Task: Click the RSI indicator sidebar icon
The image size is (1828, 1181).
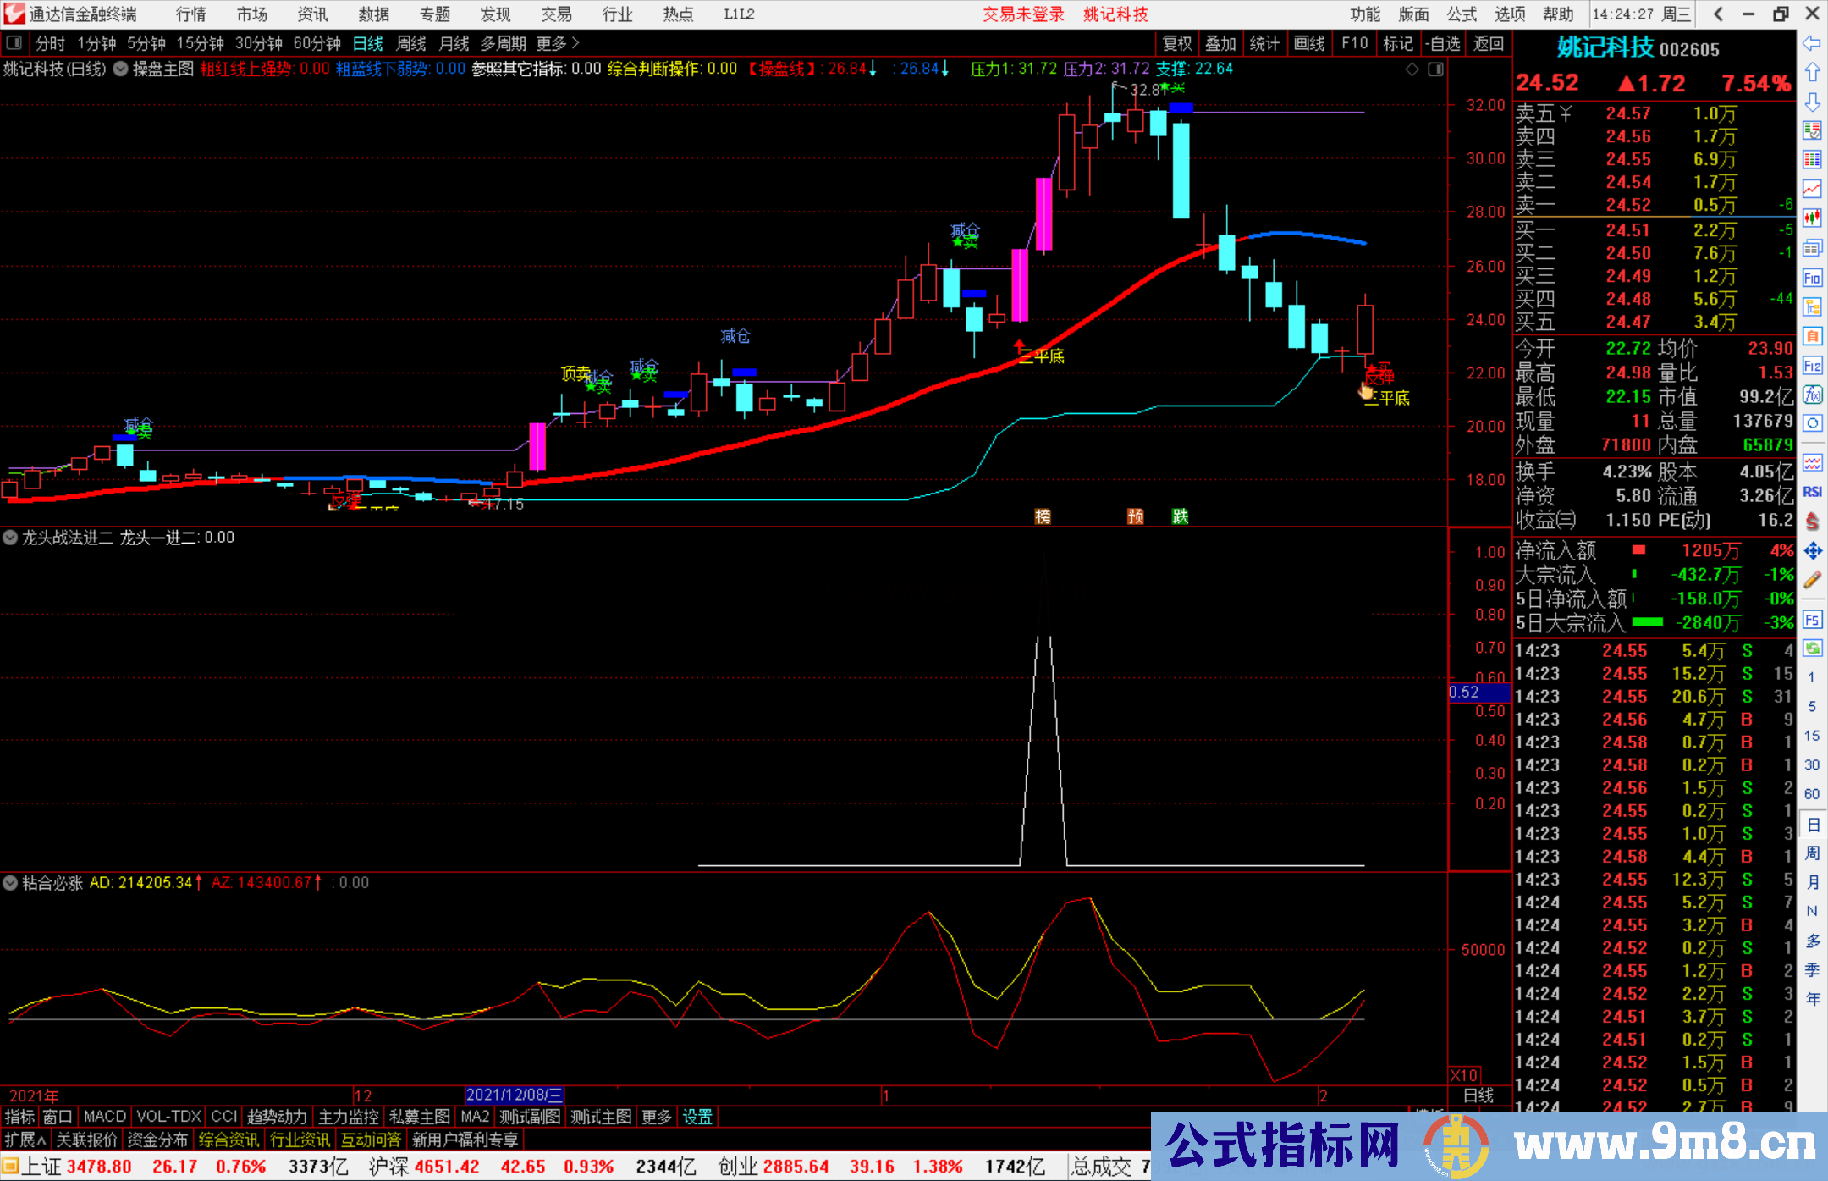Action: point(1812,492)
